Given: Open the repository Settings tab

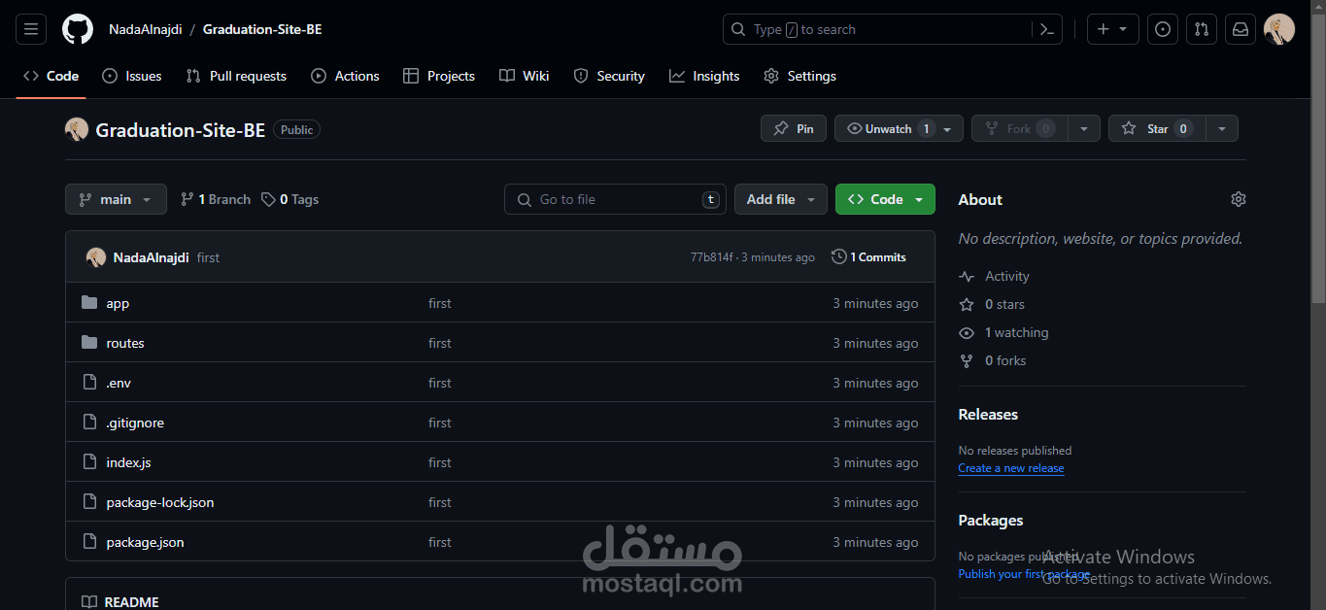Looking at the screenshot, I should [799, 76].
